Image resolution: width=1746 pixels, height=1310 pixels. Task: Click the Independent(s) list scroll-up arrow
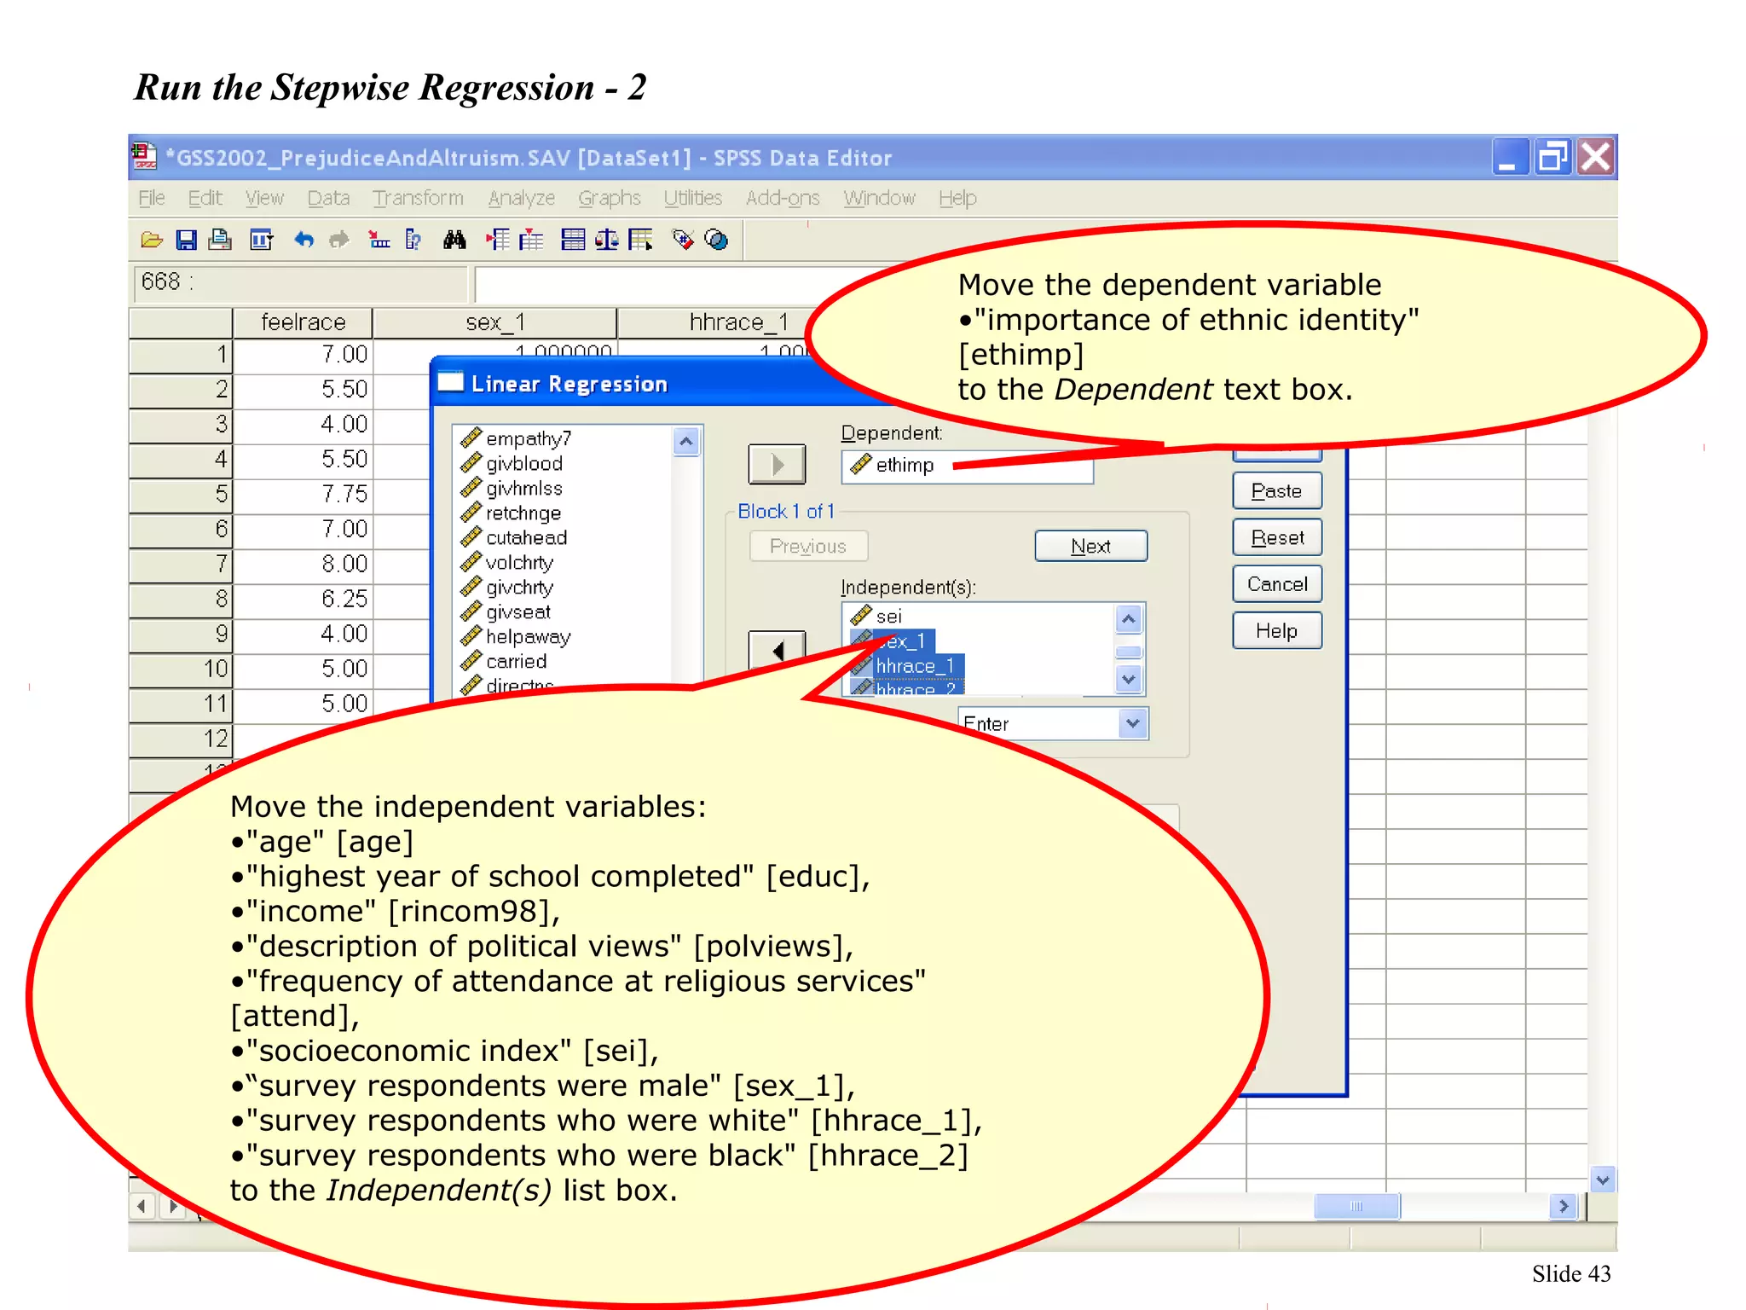click(1129, 618)
